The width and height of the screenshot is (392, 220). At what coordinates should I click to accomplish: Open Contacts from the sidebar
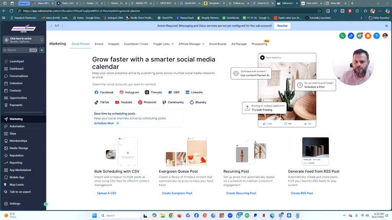(15, 91)
